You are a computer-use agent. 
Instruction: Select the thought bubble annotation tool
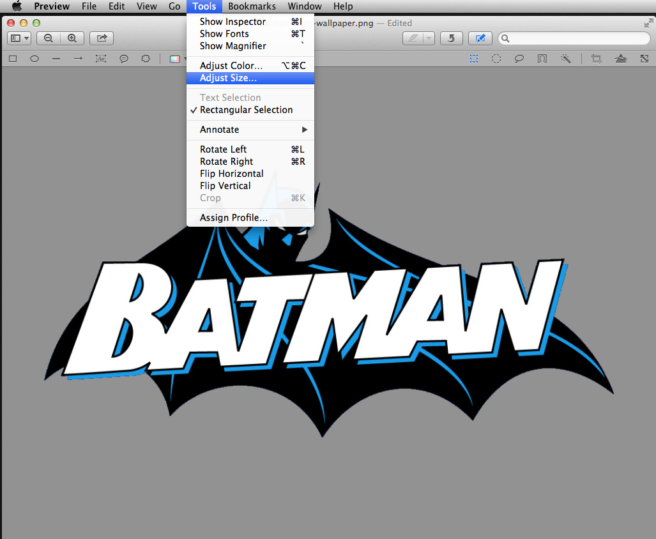click(146, 59)
